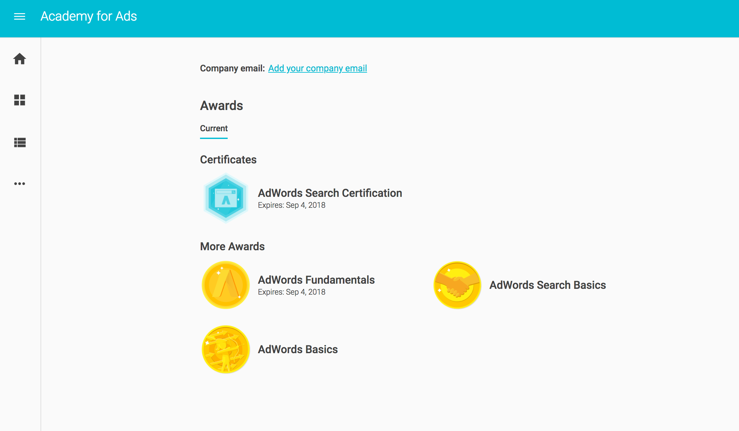The image size is (739, 431).
Task: Click expiry date under AdWords Fundamentals
Action: [292, 292]
